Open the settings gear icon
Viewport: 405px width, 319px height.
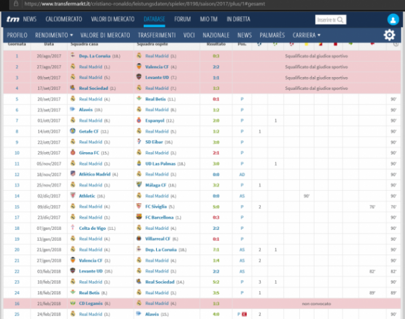[x=389, y=35]
